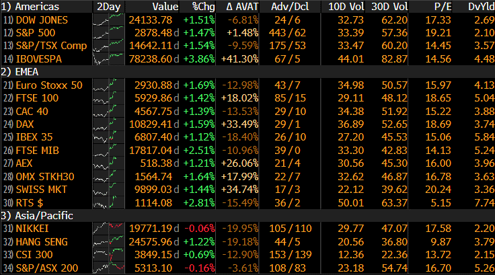
Task: Select the Euro Stoxx 50 index
Action: 49,85
